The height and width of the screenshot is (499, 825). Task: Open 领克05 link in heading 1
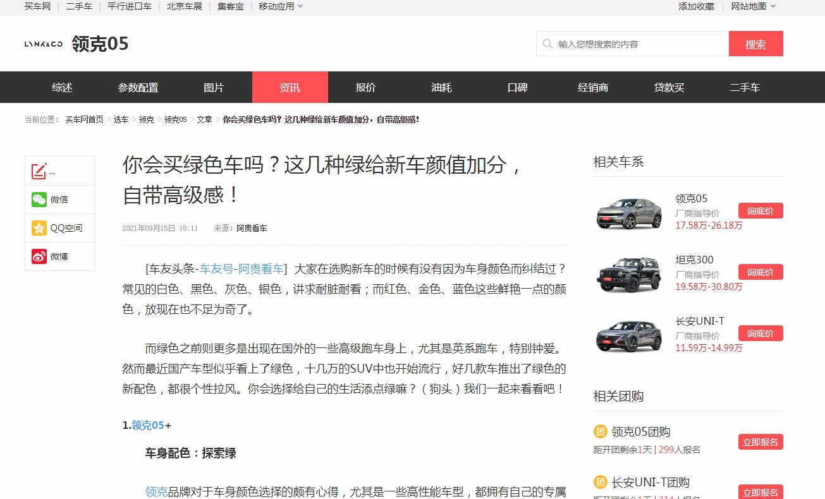[x=147, y=426]
